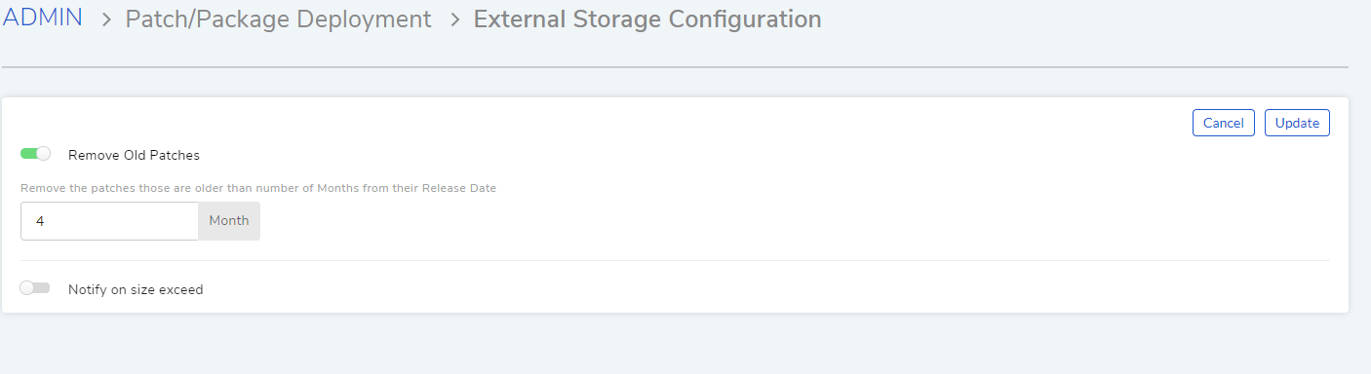Click the External Storage Configuration breadcrumb title

[x=647, y=19]
